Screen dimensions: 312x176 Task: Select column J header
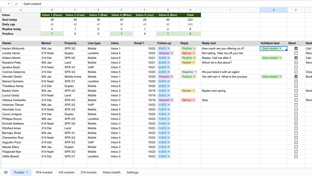pos(274,10)
